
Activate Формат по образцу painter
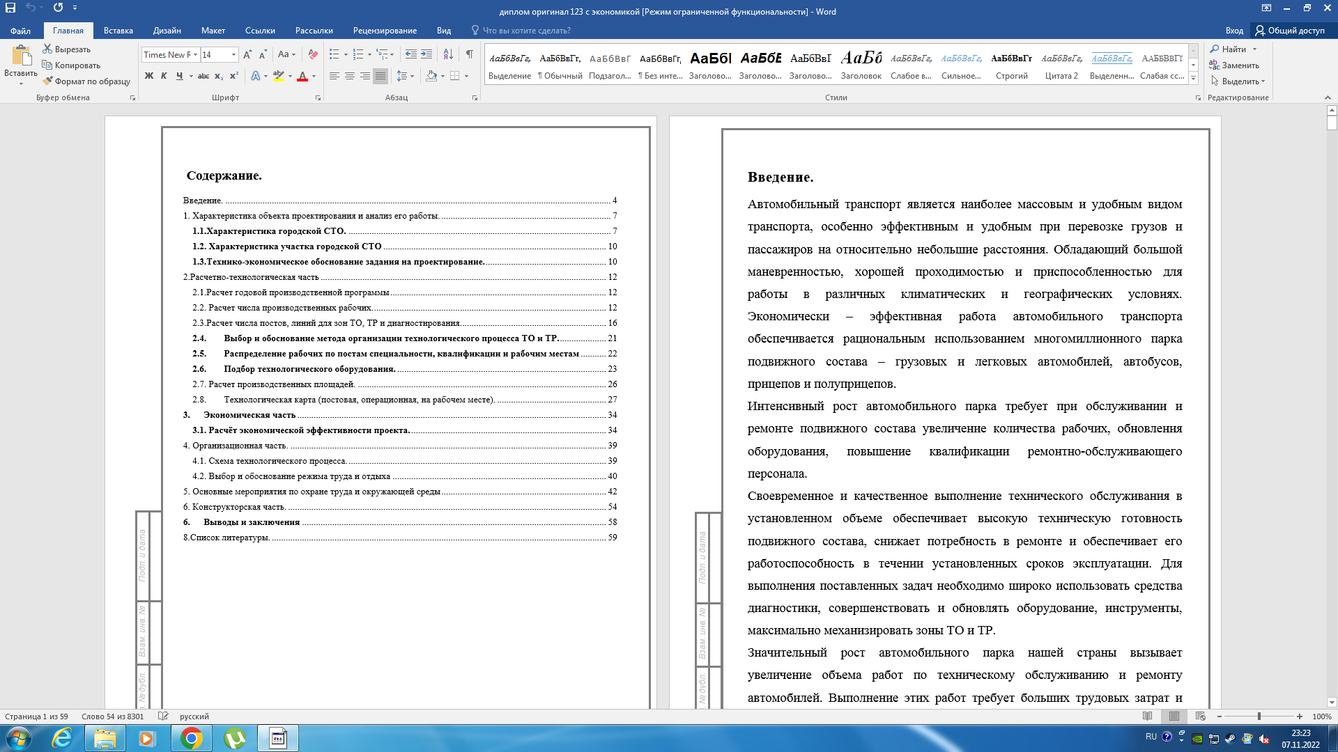86,81
